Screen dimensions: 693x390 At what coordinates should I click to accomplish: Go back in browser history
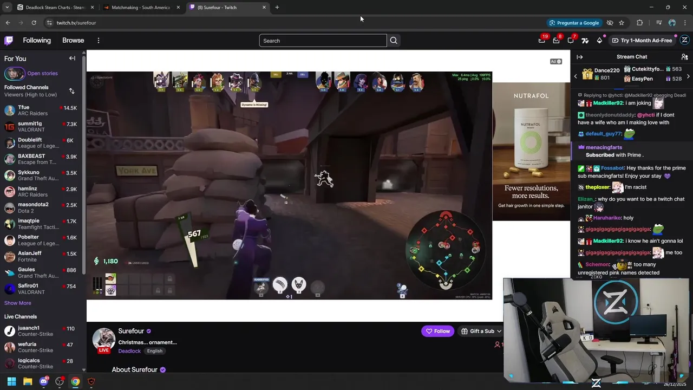coord(8,23)
